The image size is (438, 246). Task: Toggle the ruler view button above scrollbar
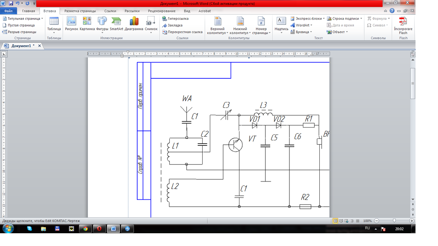click(x=413, y=54)
